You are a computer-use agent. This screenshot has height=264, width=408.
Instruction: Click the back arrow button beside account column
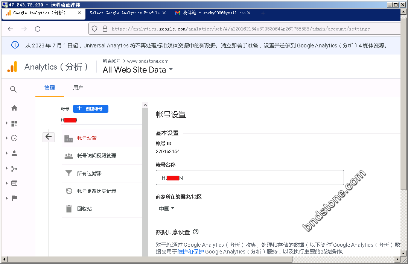(49, 137)
